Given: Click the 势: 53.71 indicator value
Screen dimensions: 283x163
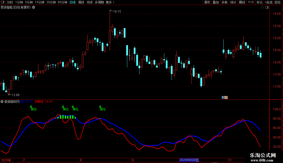Looking at the screenshot, I should tap(27, 102).
